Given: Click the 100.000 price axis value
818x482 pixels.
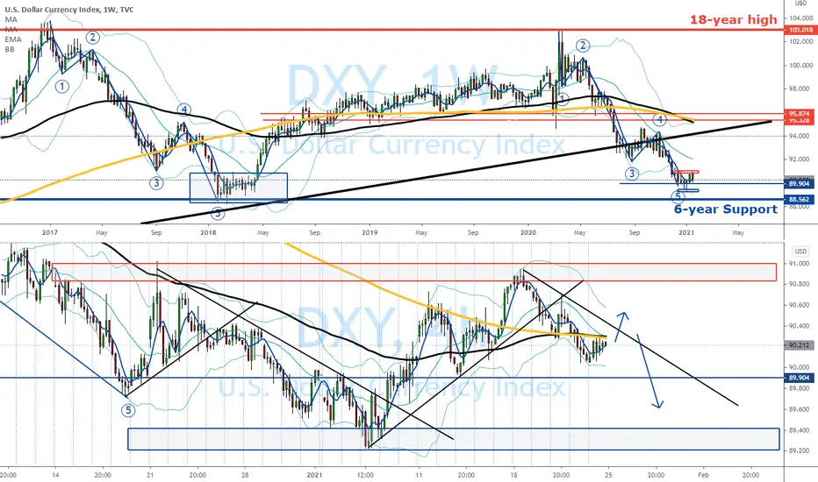Looking at the screenshot, I should coord(800,65).
